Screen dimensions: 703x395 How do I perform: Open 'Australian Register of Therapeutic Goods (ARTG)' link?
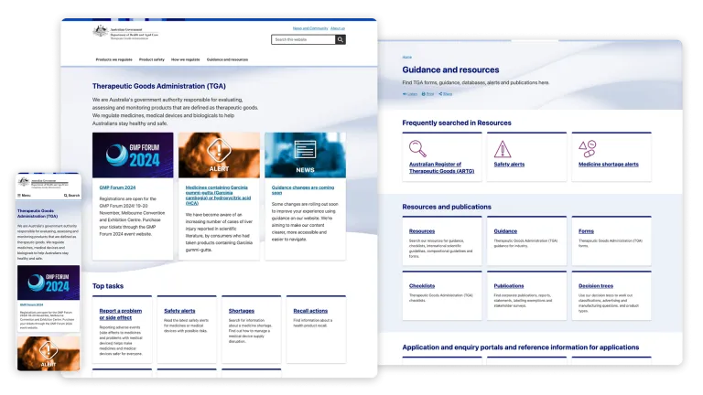[x=441, y=167]
